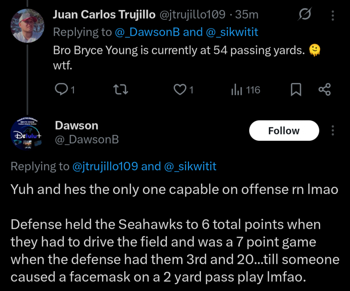
Task: Click Dawson's display name
Action: click(77, 125)
